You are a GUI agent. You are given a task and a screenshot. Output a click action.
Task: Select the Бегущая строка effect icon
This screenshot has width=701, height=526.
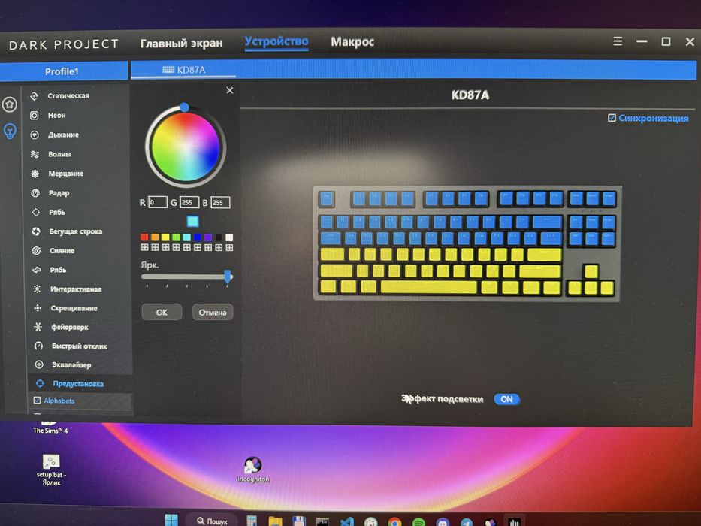36,231
